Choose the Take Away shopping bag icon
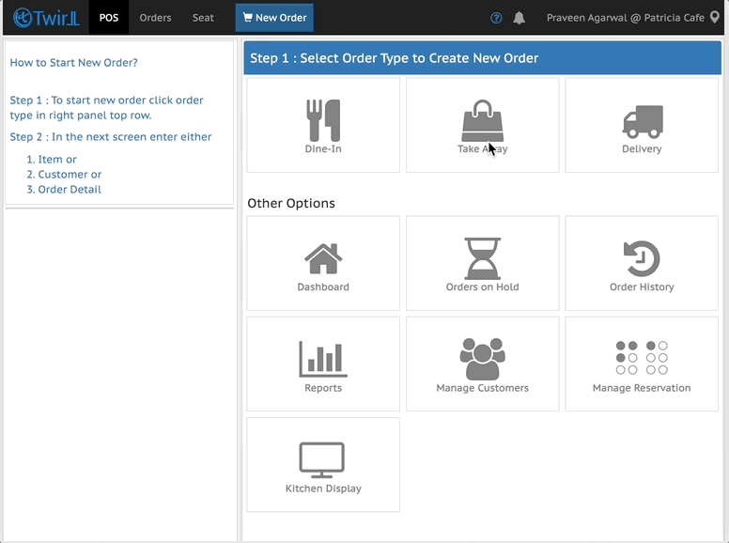 (x=482, y=120)
